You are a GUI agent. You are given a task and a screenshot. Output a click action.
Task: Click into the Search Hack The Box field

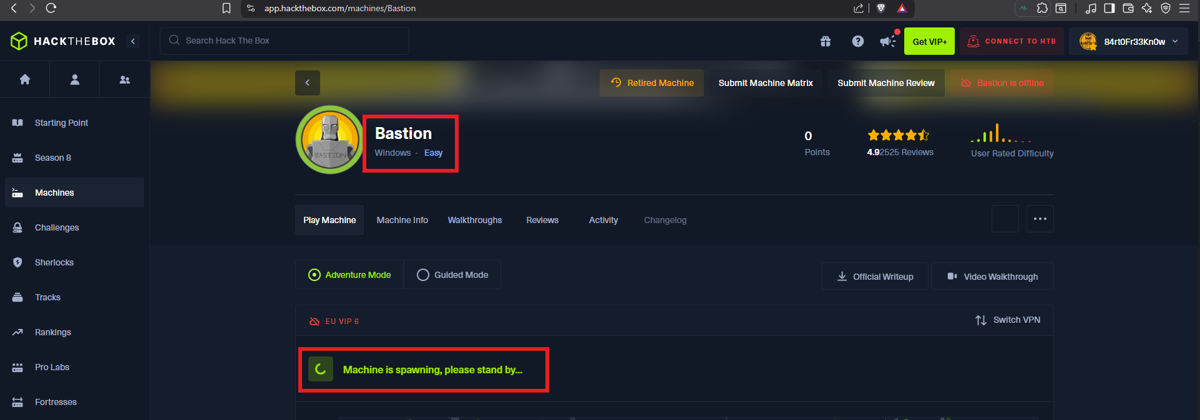click(285, 41)
